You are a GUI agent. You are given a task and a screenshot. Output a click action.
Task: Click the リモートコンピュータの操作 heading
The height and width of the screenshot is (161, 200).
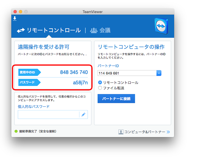tap(131, 47)
